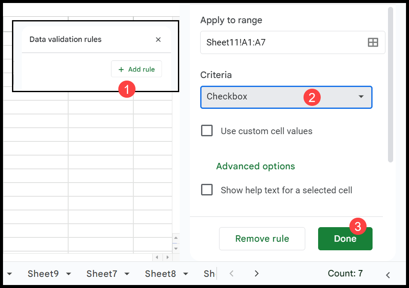Open the Criteria Checkbox dropdown
This screenshot has width=409, height=288.
pyautogui.click(x=286, y=97)
